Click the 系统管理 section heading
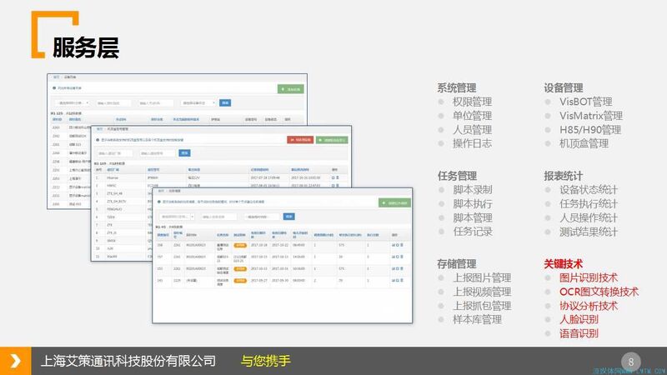The height and width of the screenshot is (375, 667). (456, 87)
